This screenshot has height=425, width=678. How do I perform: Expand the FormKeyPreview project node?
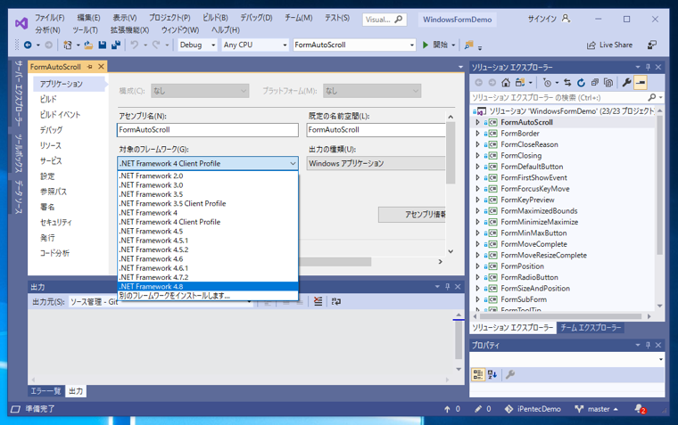click(x=477, y=200)
